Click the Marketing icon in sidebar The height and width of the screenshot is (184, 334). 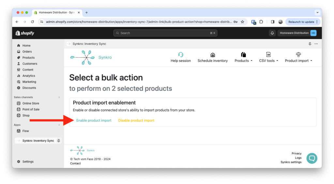pos(19,82)
